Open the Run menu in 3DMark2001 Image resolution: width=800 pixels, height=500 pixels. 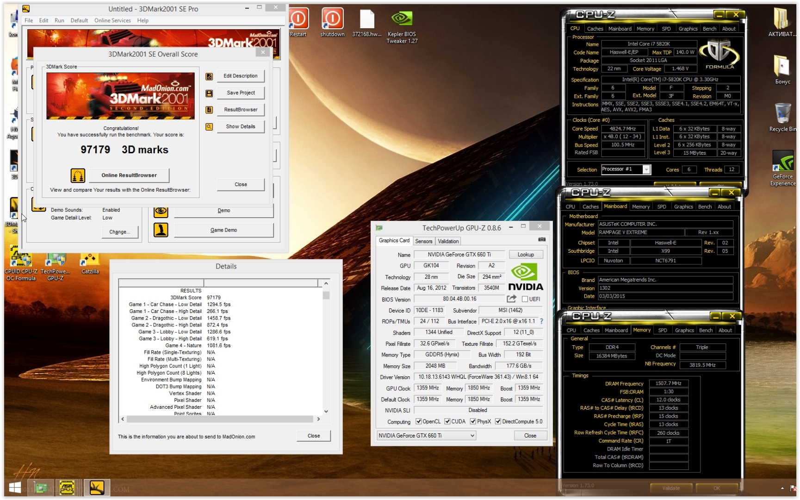pos(59,20)
